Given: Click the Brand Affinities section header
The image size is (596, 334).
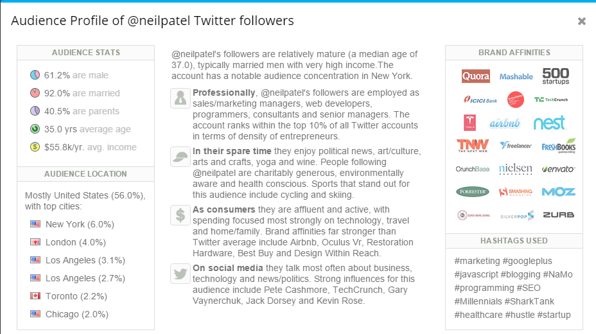Looking at the screenshot, I should 514,53.
